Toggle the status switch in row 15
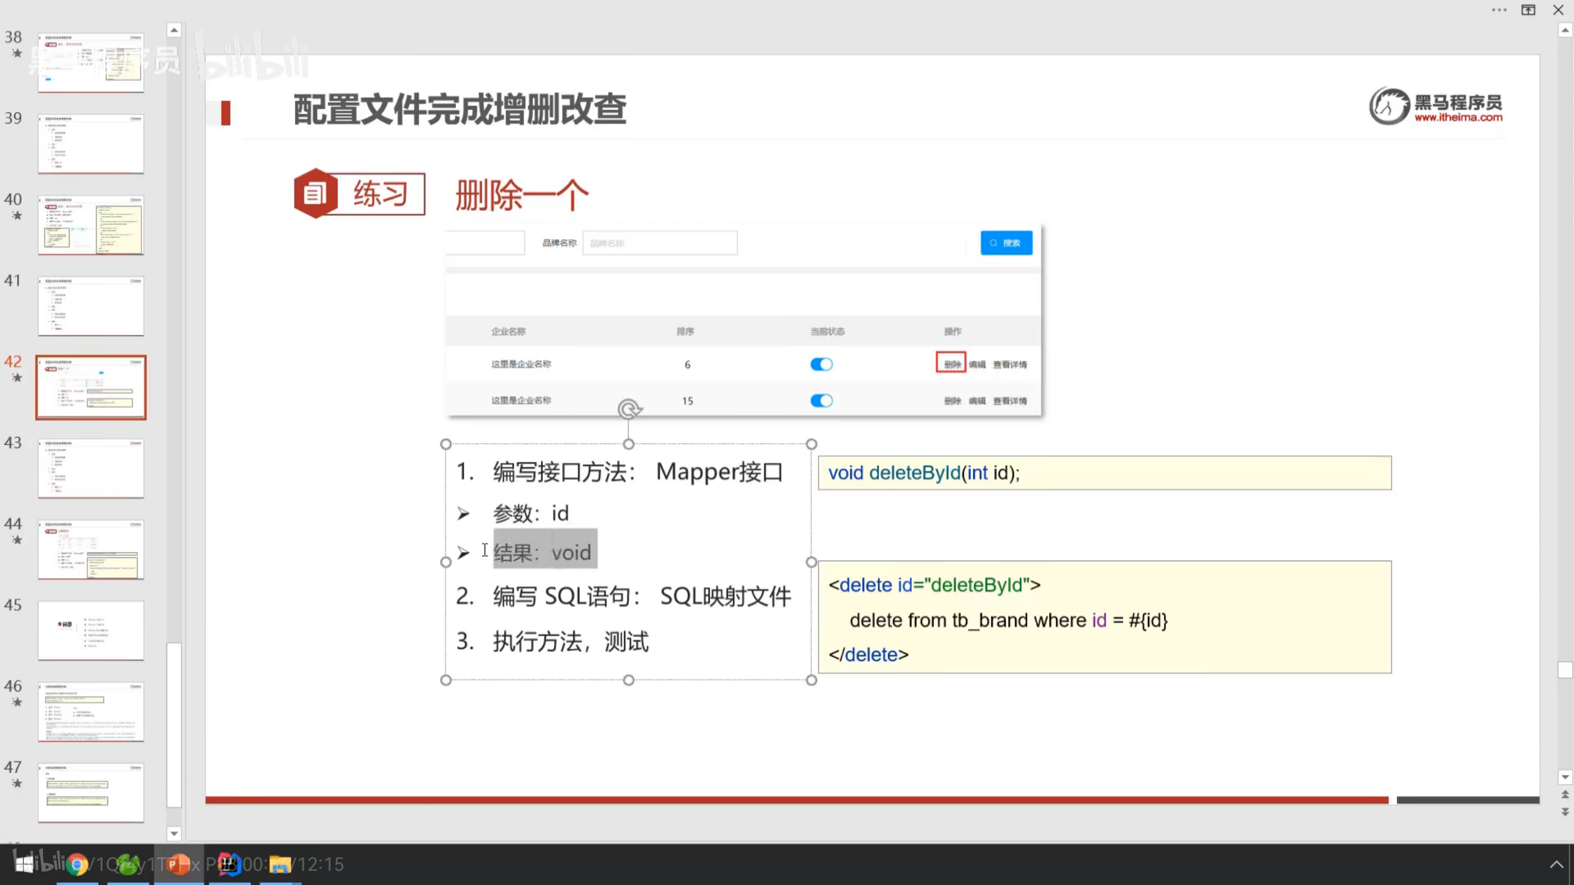The height and width of the screenshot is (885, 1574). 821,401
